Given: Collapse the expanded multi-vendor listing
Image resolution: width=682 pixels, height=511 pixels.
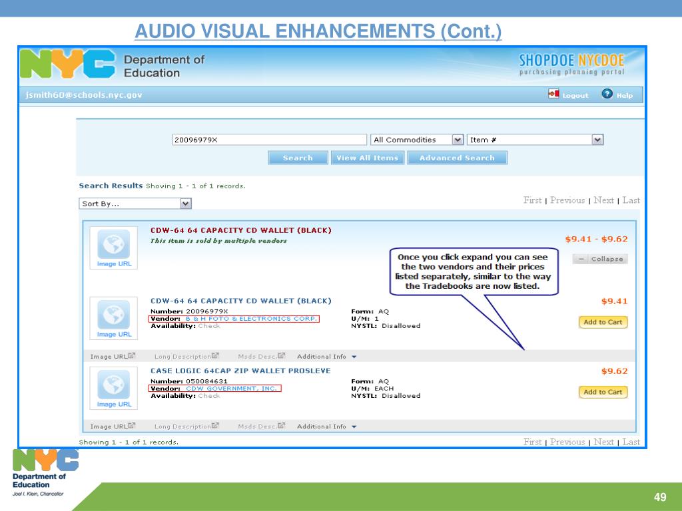Looking at the screenshot, I should coord(600,259).
